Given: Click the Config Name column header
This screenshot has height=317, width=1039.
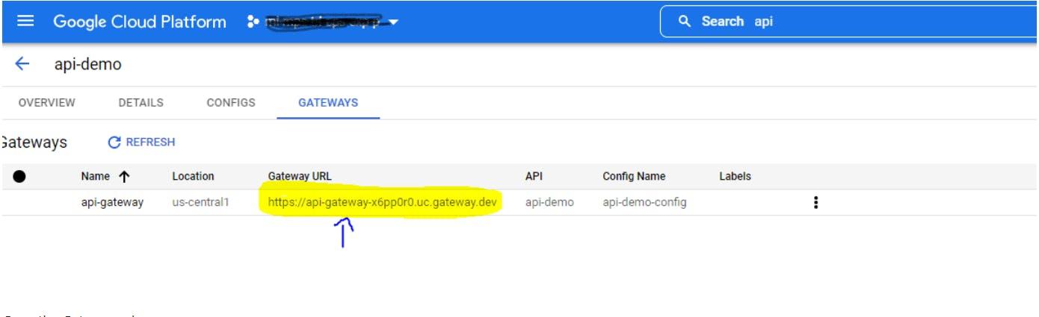Looking at the screenshot, I should coord(634,177).
